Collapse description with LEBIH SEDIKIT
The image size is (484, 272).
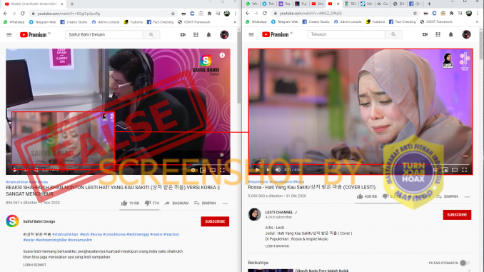[34, 265]
